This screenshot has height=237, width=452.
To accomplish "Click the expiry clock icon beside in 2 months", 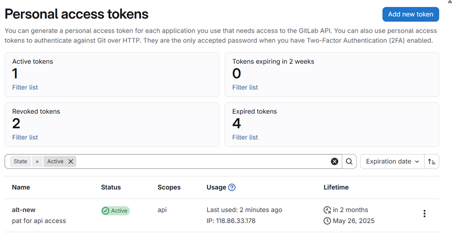I will click(x=327, y=210).
